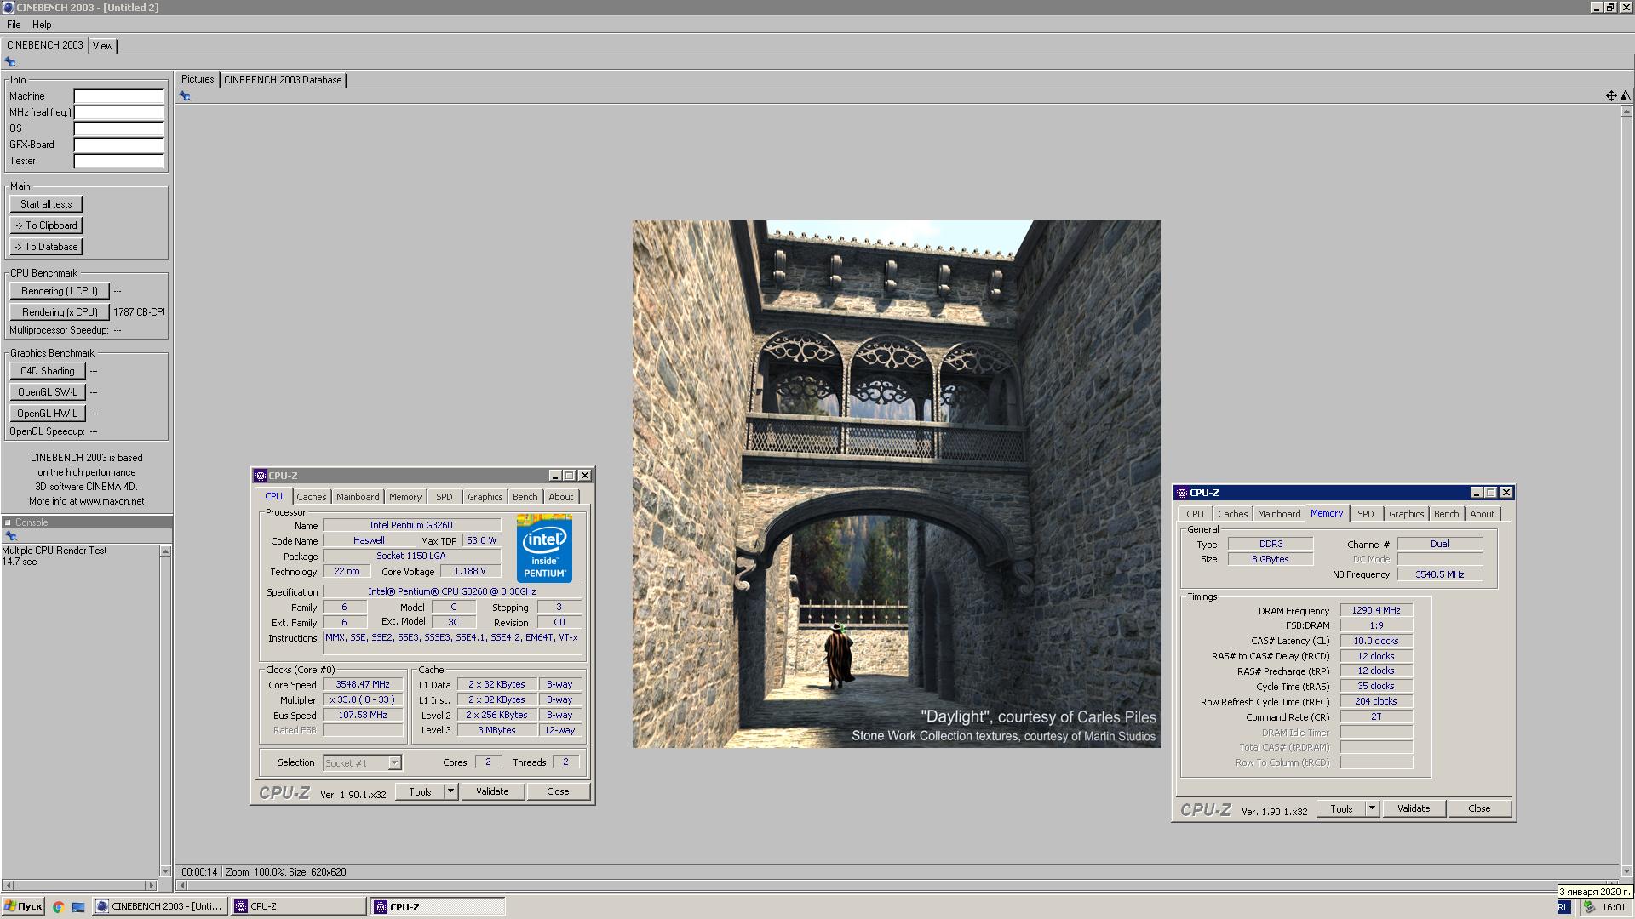Click into the OS input field

118,128
